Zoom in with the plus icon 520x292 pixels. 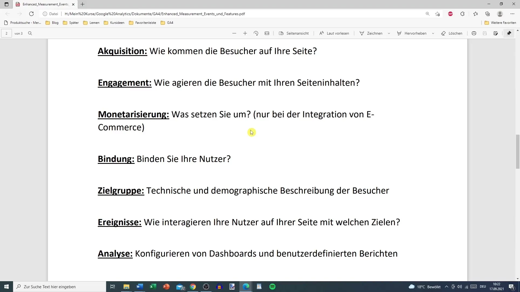tap(245, 33)
